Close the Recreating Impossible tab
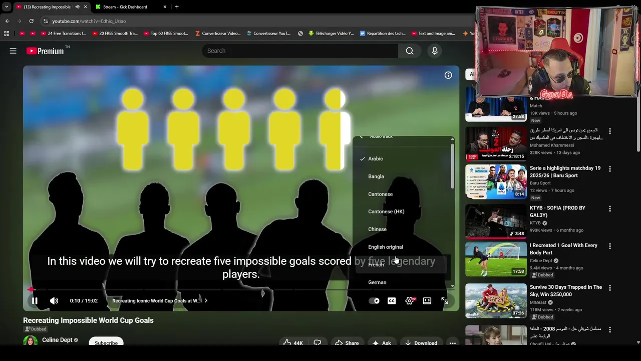The height and width of the screenshot is (361, 641). point(86,7)
